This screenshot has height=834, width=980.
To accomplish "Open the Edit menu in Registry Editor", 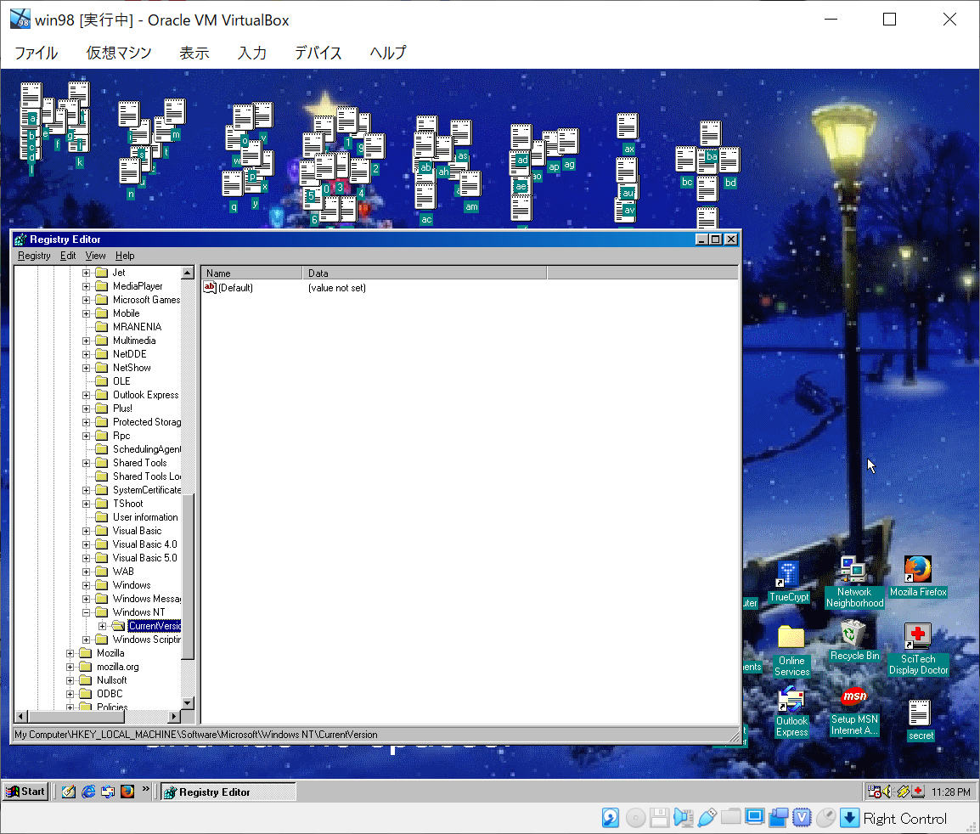I will [67, 256].
